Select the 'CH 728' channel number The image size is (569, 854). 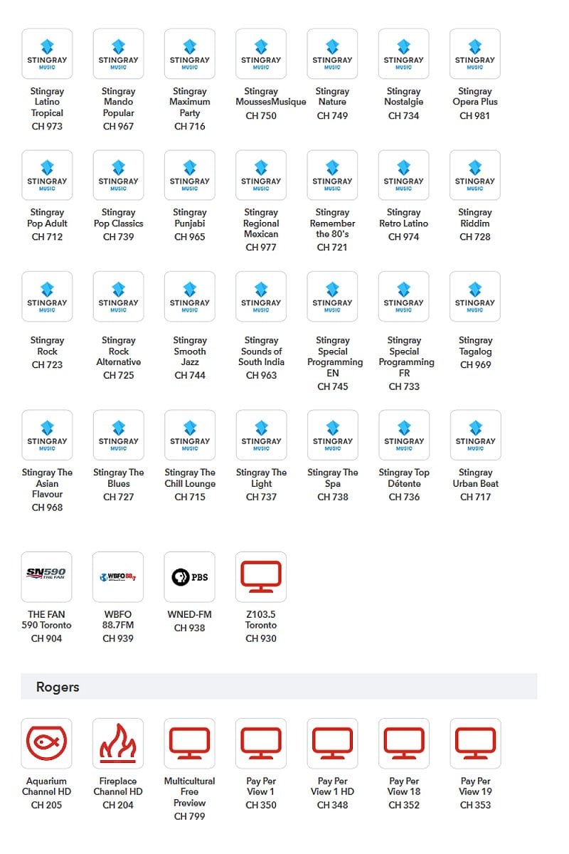[x=475, y=237]
